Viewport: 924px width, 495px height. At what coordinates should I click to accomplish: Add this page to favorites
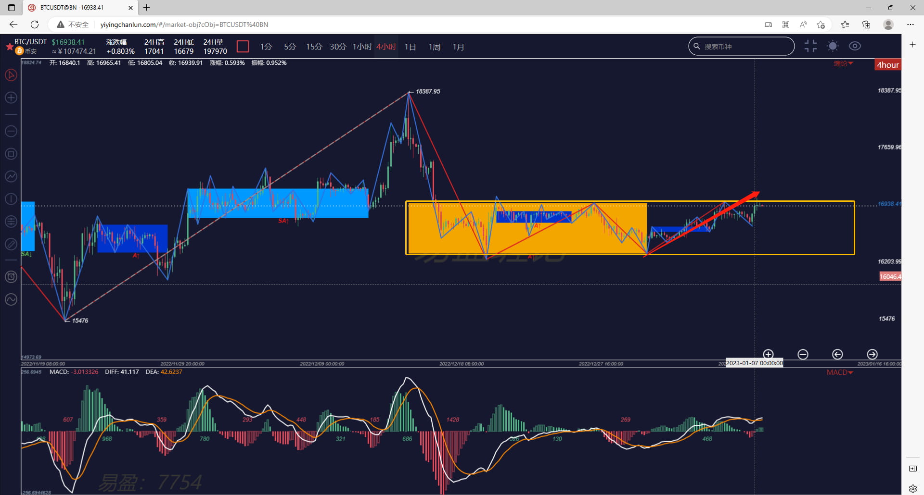click(821, 25)
